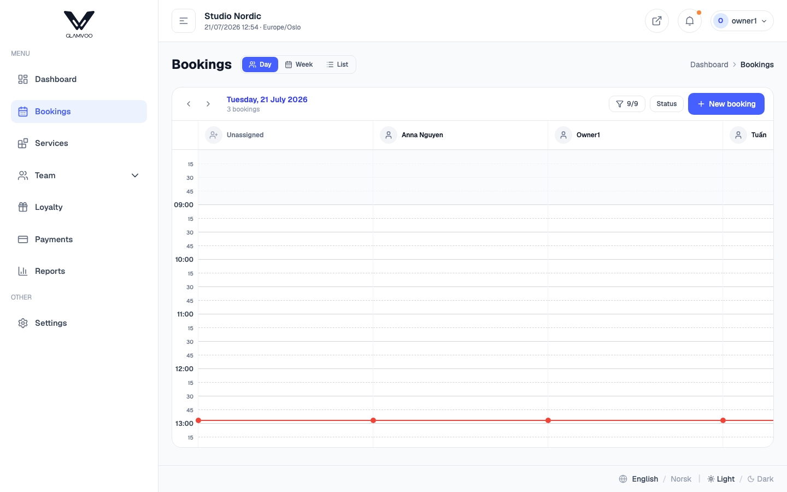Switch to List view tab

[x=337, y=65]
